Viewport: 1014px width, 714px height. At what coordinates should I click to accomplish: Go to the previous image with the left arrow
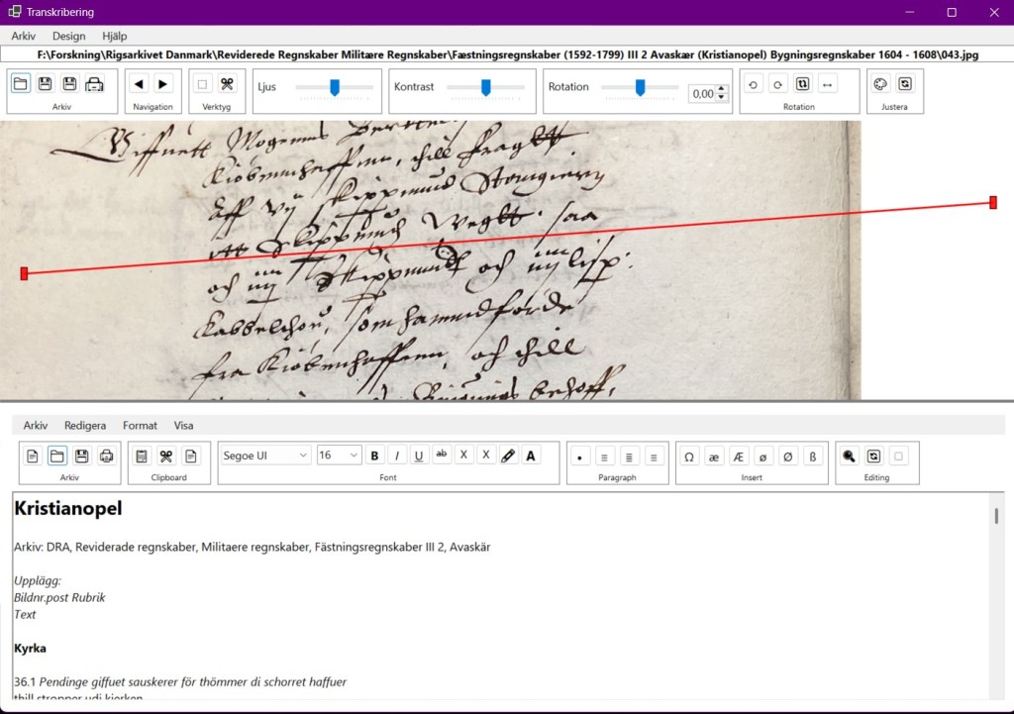coord(140,84)
